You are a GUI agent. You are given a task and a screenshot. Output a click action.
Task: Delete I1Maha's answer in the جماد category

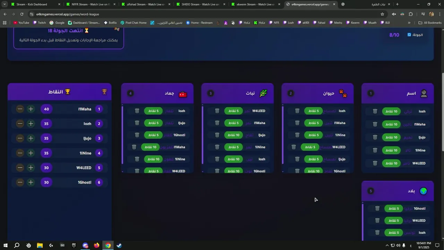134,147
